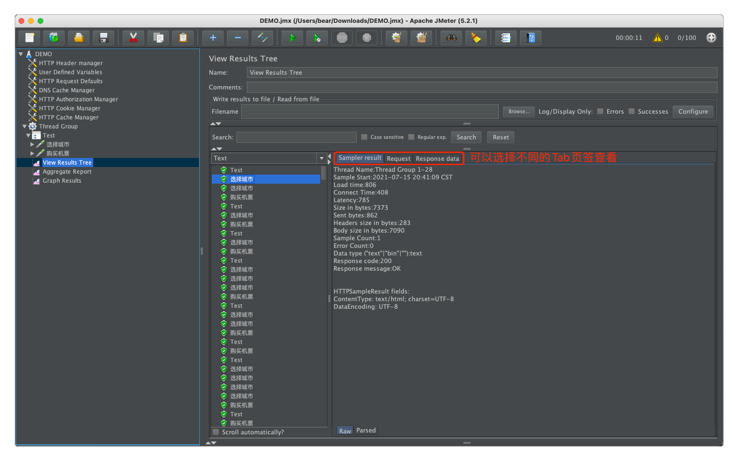Open the Templates toolbar icon
Screen dimensions: 738x461
54,38
